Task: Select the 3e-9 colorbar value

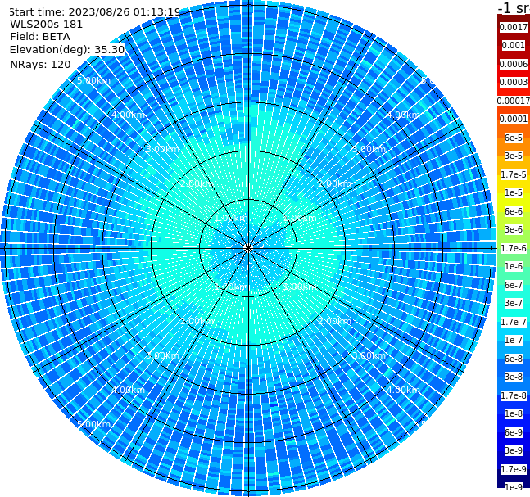Action: coord(514,450)
